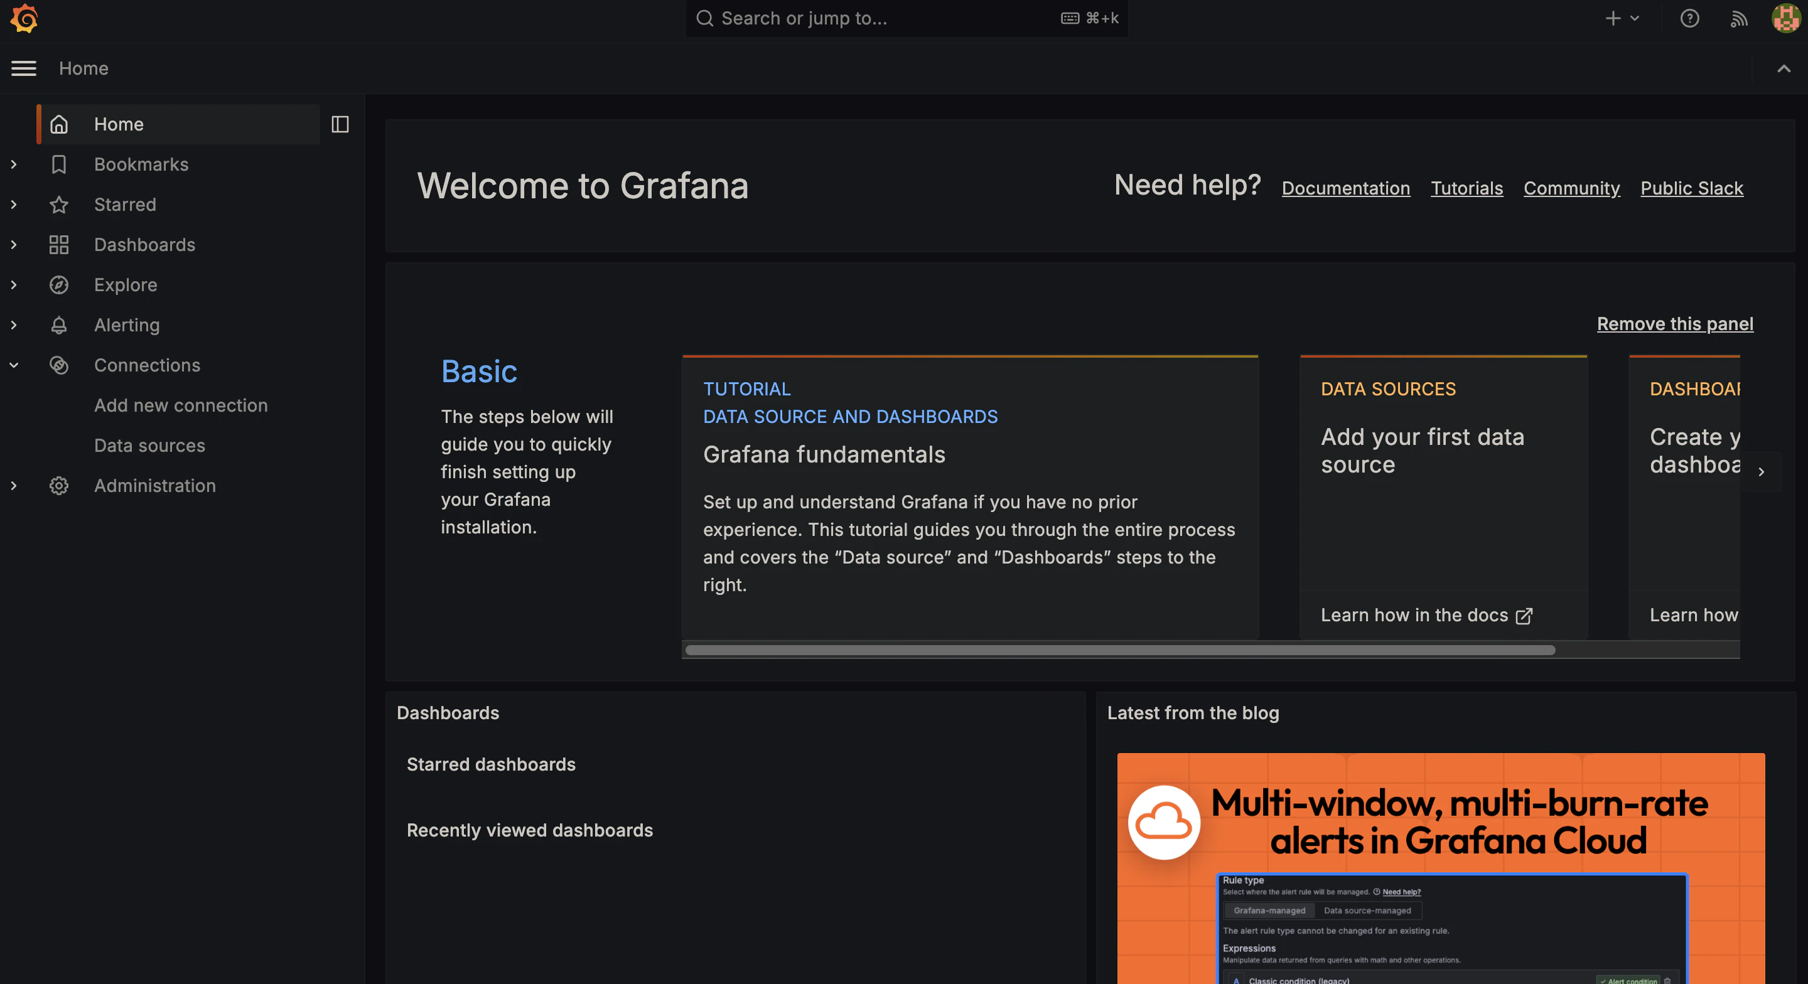Expand the Alerting section
The width and height of the screenshot is (1808, 984).
tap(13, 325)
